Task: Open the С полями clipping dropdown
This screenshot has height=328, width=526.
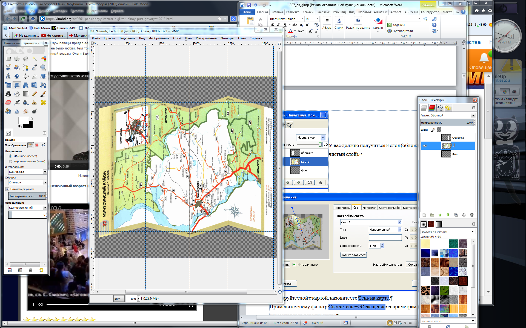Action: coord(28,182)
